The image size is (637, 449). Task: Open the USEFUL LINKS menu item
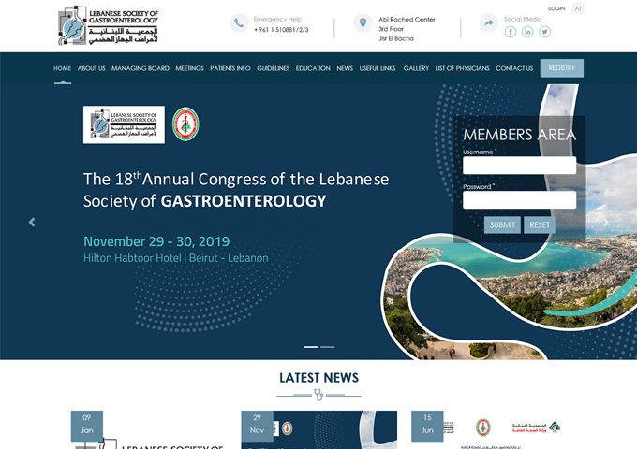pyautogui.click(x=378, y=68)
